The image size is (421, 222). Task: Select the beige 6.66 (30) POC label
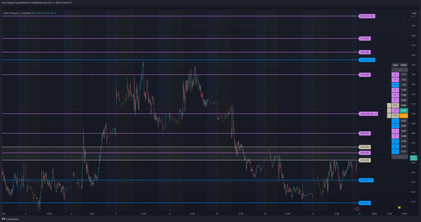coord(365,147)
